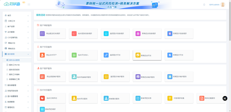This screenshot has width=231, height=112.
Task: Expand the 营销计划 sidebar chevron
Action: [x=28, y=43]
